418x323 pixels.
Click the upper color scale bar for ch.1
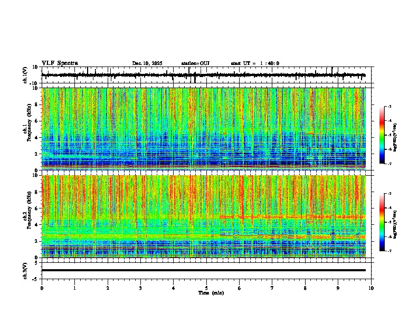pyautogui.click(x=382, y=135)
